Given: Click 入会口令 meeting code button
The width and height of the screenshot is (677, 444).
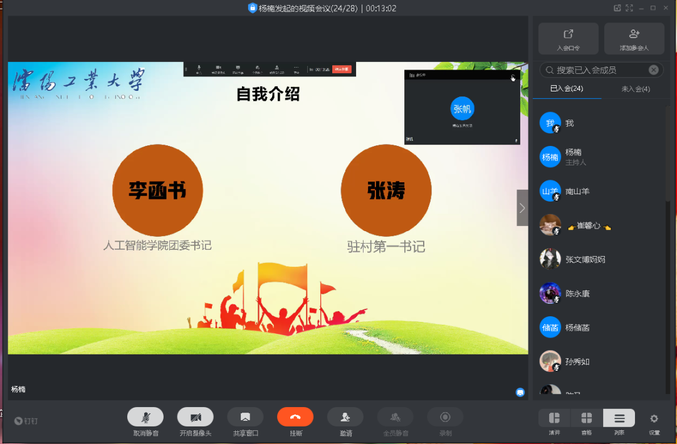Looking at the screenshot, I should (x=568, y=39).
